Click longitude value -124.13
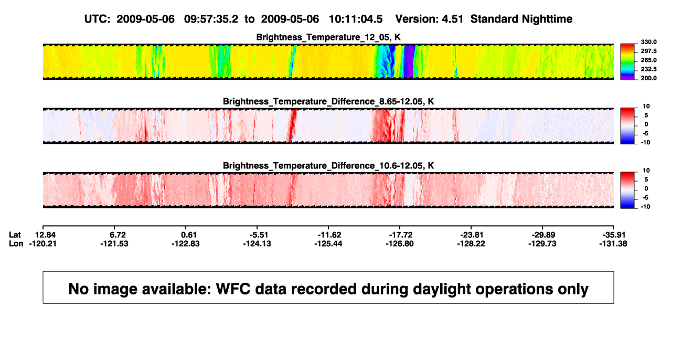 pyautogui.click(x=257, y=243)
